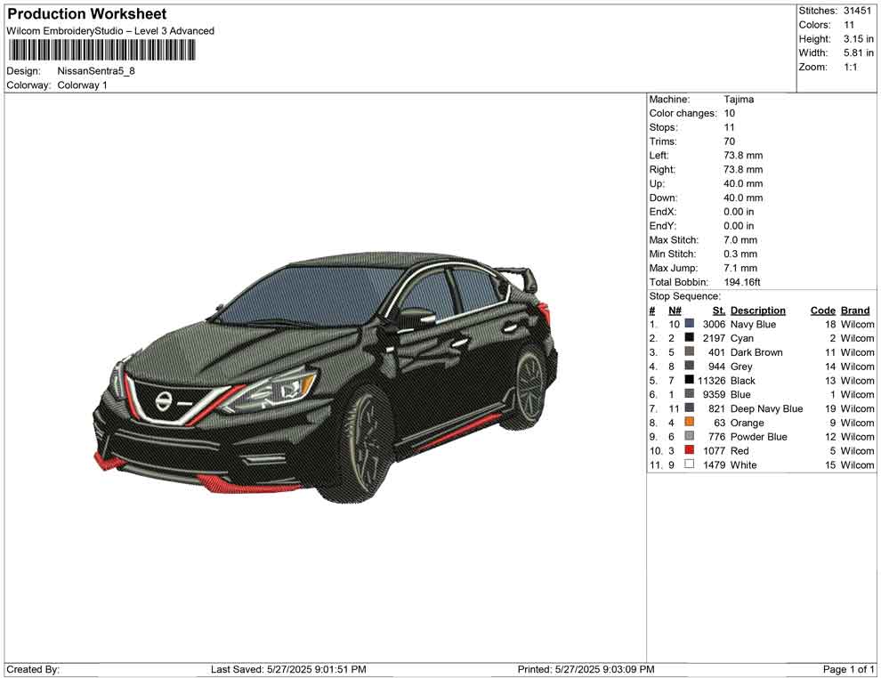This screenshot has width=881, height=678.
Task: Click the stitch count 3006 in Navy Blue row
Action: (x=714, y=324)
